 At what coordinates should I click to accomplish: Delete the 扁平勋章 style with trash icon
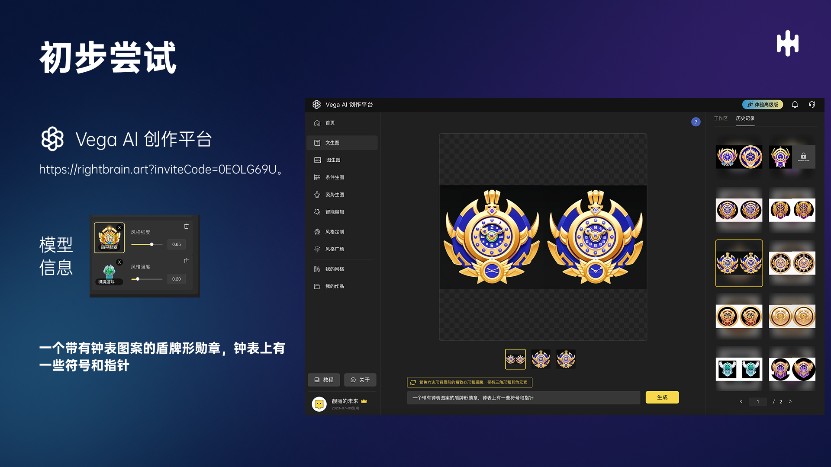click(x=187, y=226)
